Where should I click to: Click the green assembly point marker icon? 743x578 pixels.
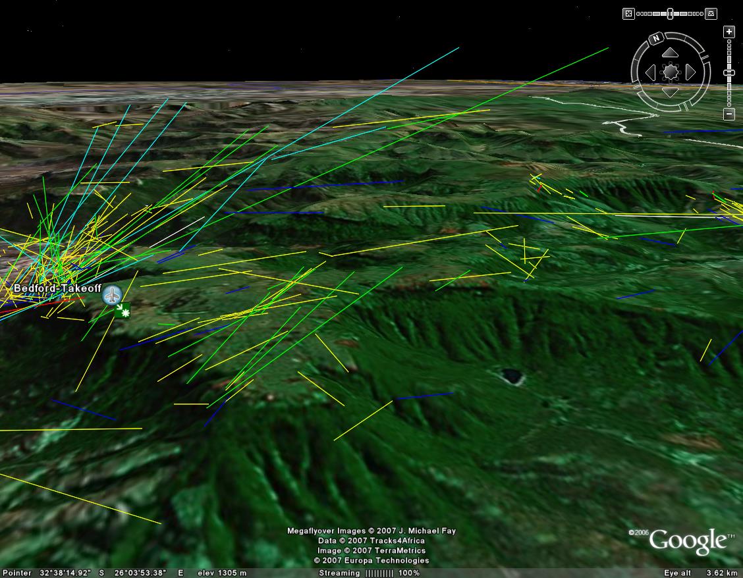click(123, 310)
